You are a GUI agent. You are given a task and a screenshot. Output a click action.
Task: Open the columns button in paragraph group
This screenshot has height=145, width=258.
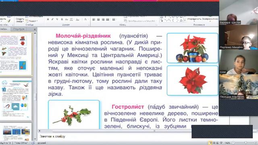[x=114, y=19]
